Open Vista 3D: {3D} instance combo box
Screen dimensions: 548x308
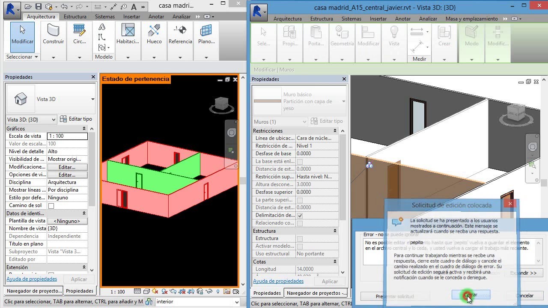pyautogui.click(x=31, y=119)
